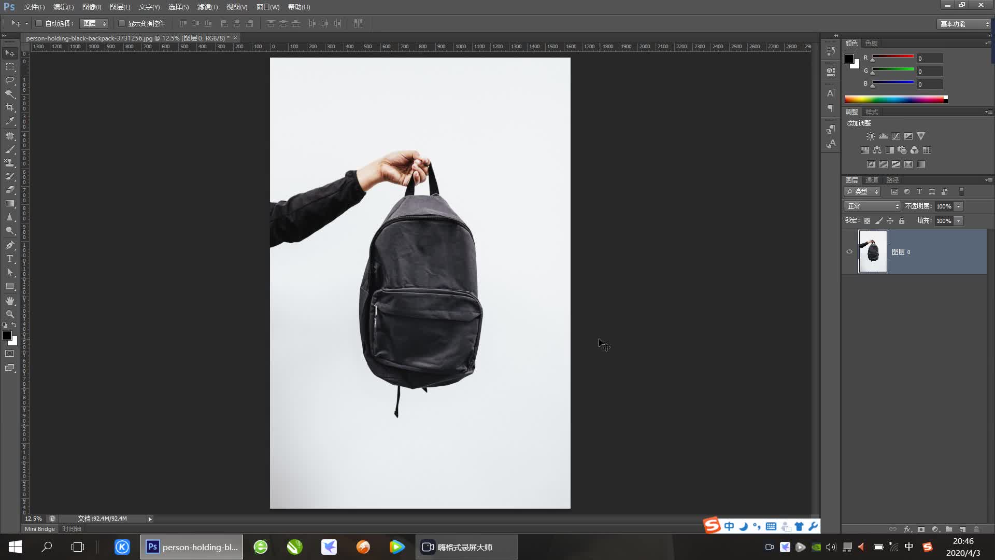Open the Timeline panel (时间轴)
This screenshot has height=560, width=995.
click(x=72, y=529)
